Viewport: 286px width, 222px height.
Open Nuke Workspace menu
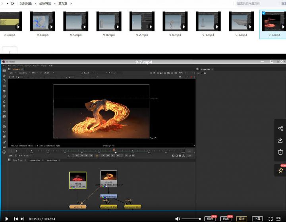[18, 66]
